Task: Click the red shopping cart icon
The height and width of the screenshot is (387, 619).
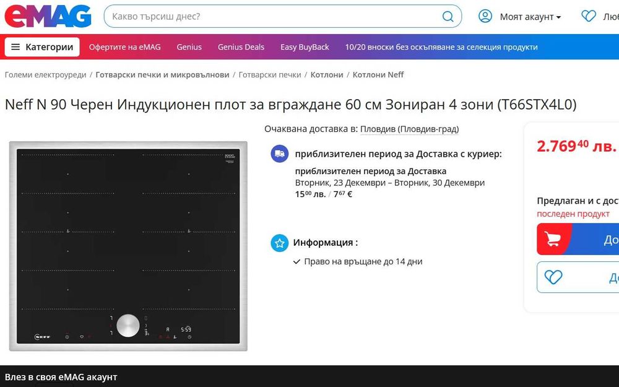Action: 552,239
